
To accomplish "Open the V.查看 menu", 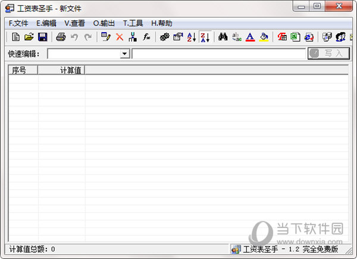I will coord(74,23).
